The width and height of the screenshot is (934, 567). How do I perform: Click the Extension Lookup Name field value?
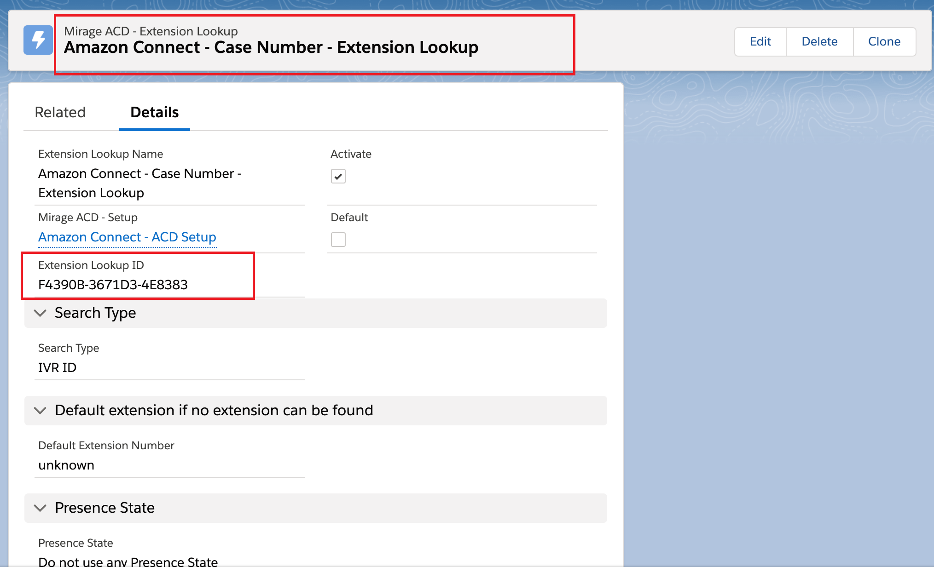[x=140, y=183]
